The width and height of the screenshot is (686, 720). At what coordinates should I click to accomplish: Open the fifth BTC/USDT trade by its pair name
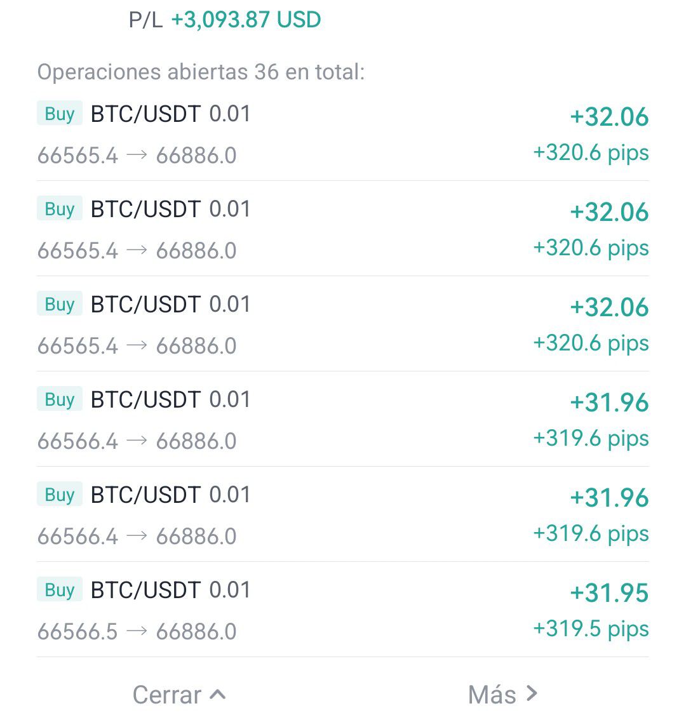(145, 495)
